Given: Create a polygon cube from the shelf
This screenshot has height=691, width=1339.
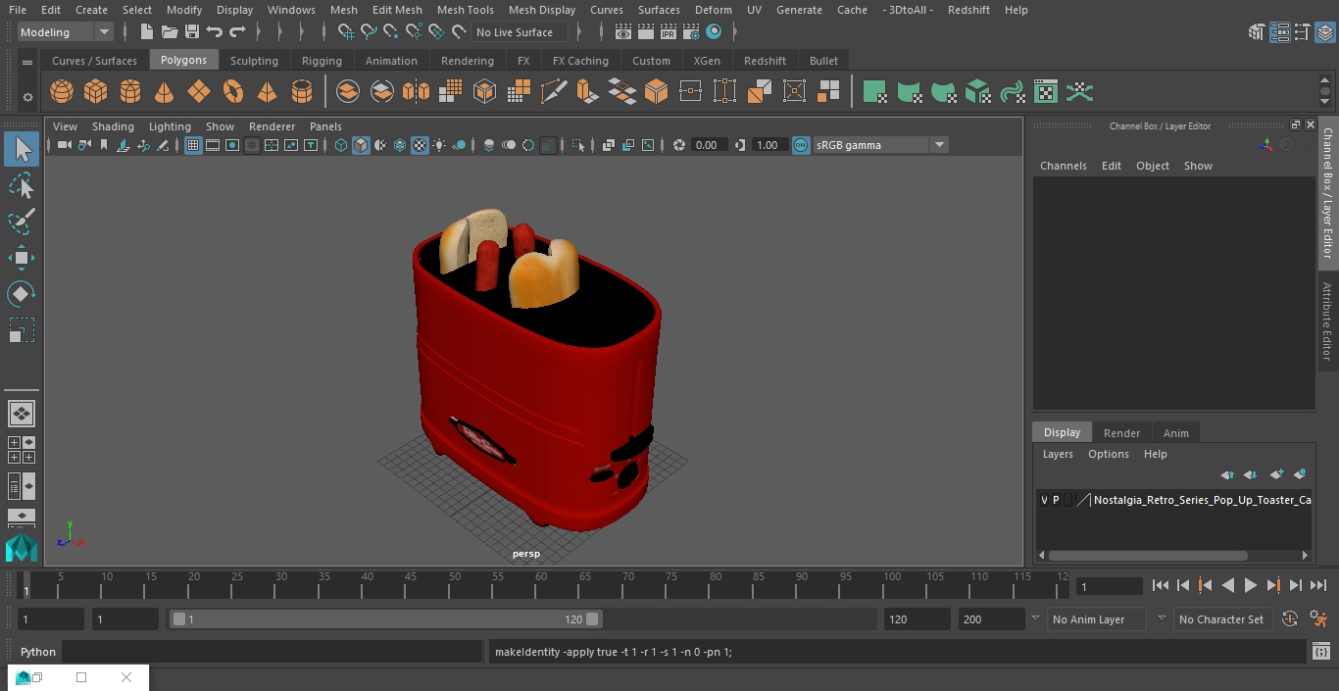Looking at the screenshot, I should pyautogui.click(x=95, y=92).
